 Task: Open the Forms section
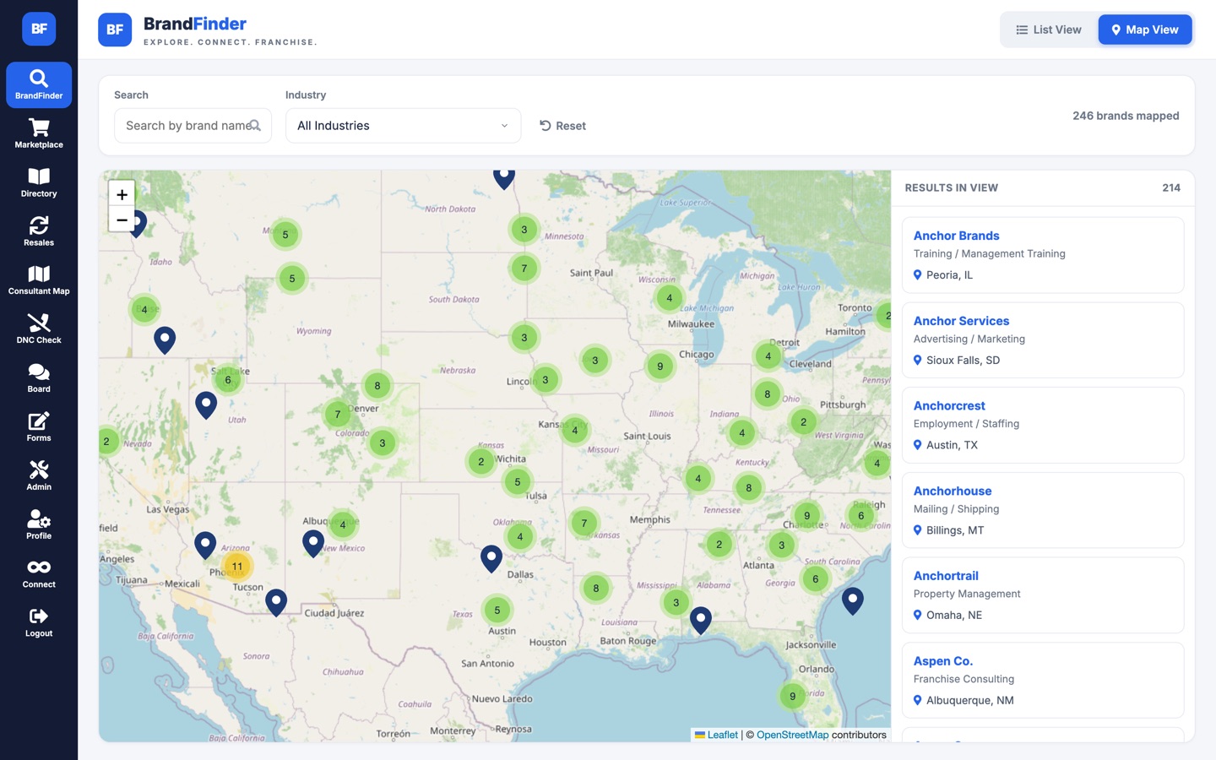pos(39,427)
